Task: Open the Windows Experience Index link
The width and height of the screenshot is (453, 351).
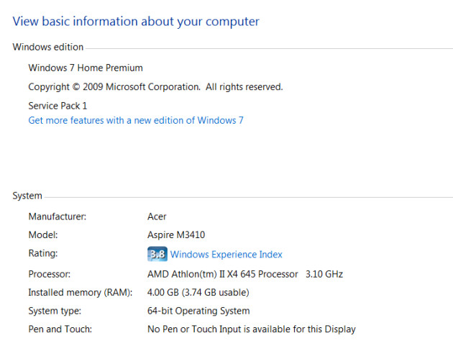Action: (x=226, y=255)
